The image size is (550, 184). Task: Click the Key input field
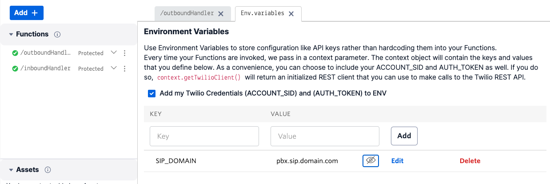click(x=204, y=136)
